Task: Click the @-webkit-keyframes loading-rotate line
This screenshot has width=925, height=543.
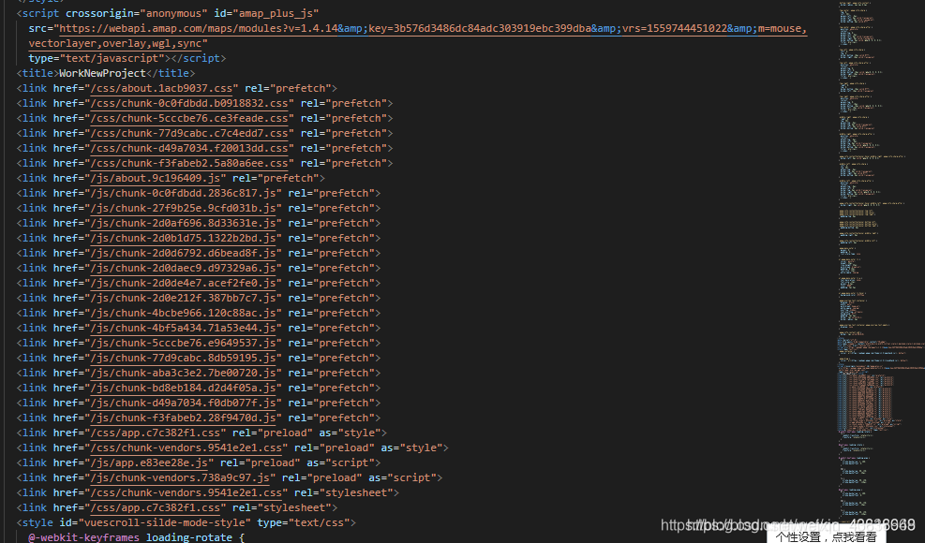Action: [136, 537]
